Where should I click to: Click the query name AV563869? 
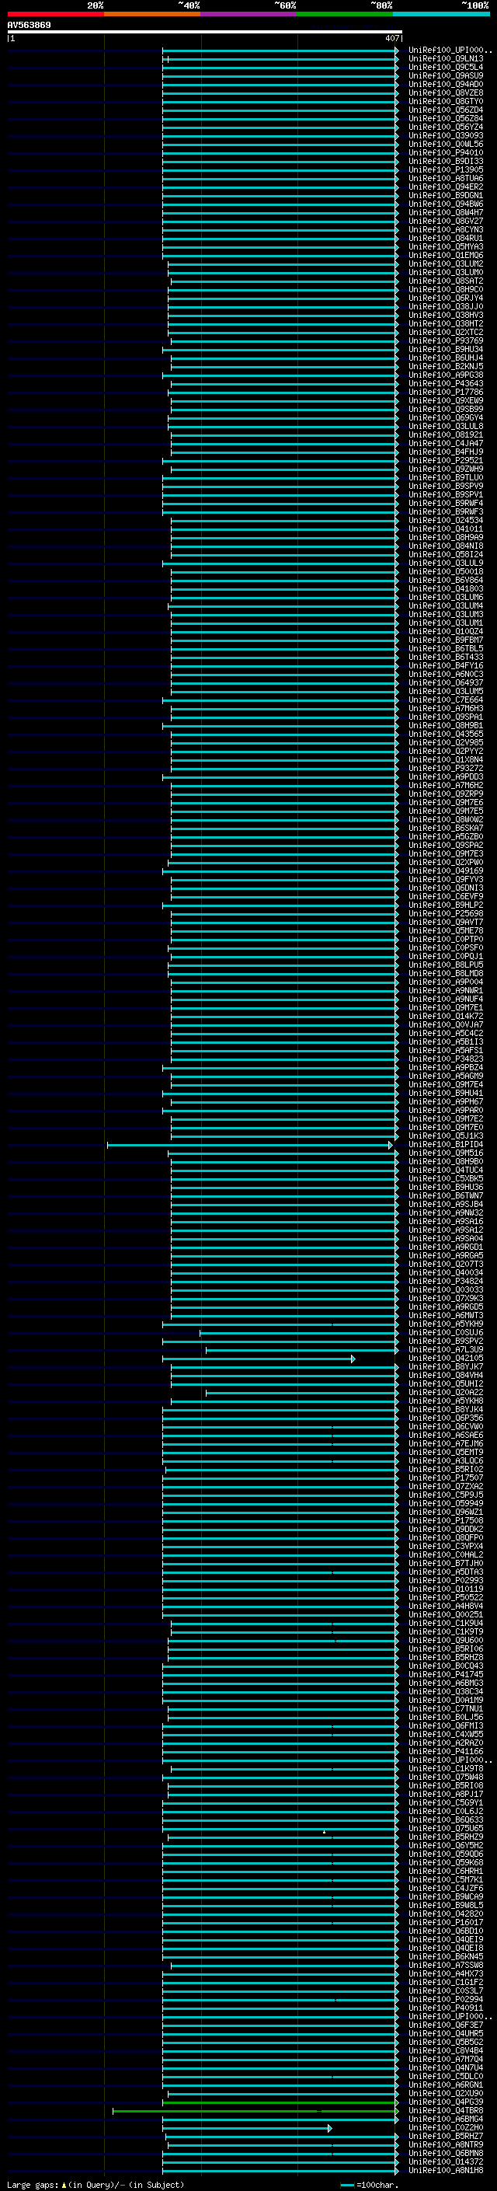pyautogui.click(x=29, y=26)
